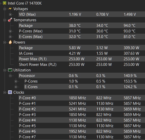Click the 1.498 V maximum VID value
The height and width of the screenshot is (140, 145).
pos(130,14)
